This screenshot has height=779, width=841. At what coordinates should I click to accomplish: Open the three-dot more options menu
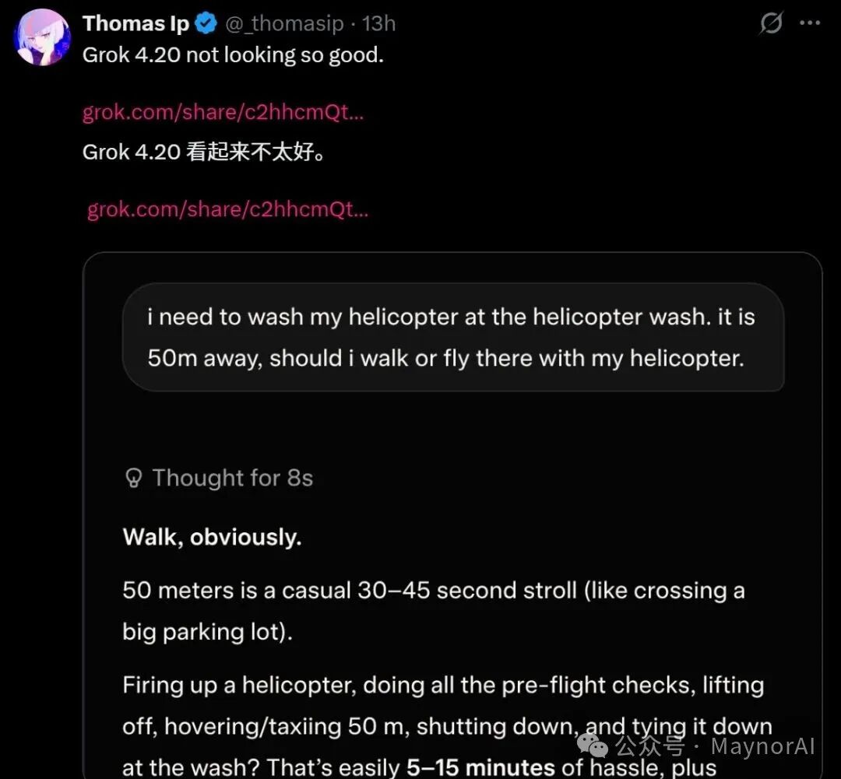click(x=810, y=23)
